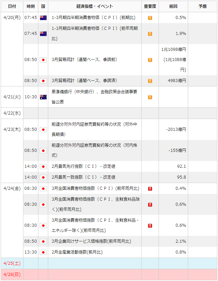
Task: Click Australia flag in CPI 前年同期比 row
Action: click(x=43, y=34)
